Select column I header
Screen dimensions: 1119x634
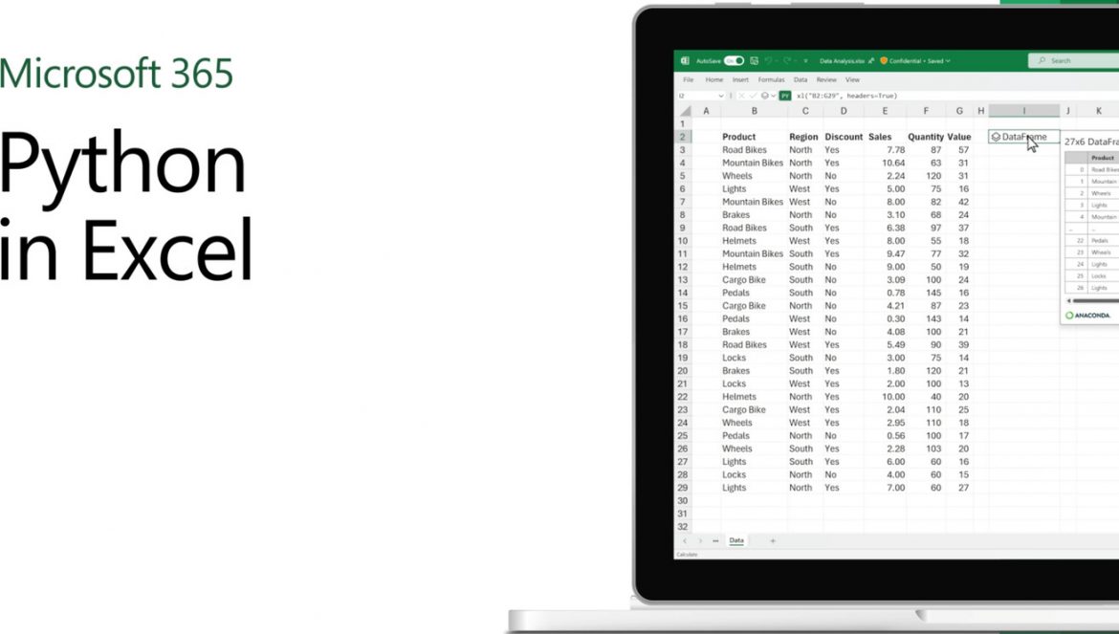[1024, 111]
